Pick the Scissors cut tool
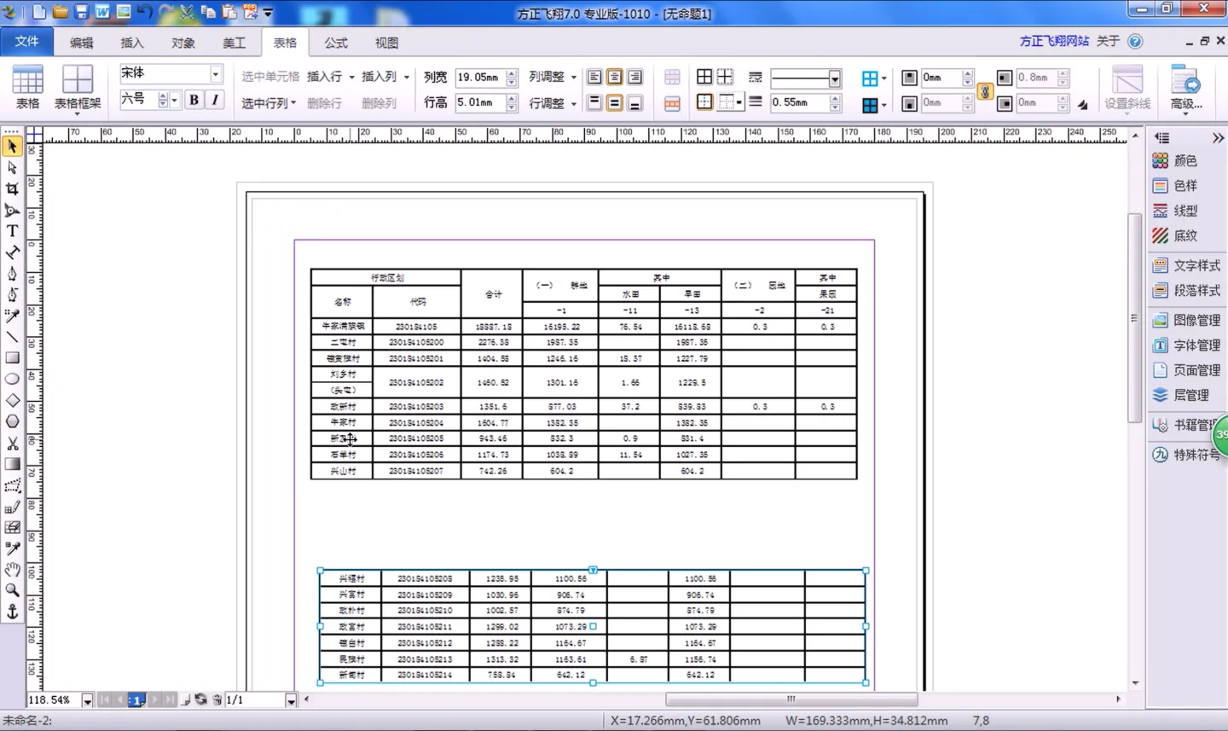 pyautogui.click(x=12, y=444)
